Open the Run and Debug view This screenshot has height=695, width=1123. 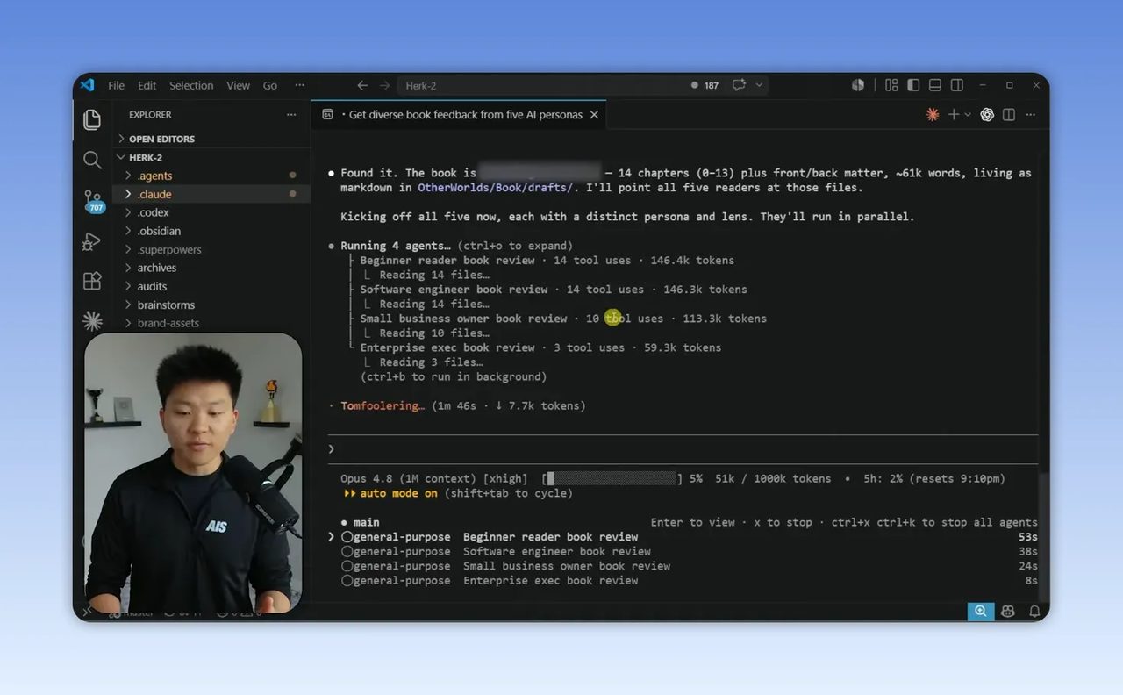[x=92, y=241]
